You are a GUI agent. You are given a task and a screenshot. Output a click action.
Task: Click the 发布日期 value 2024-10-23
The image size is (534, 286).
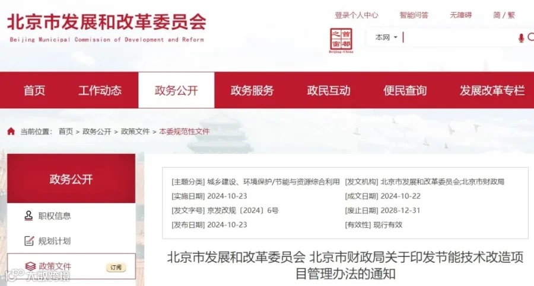227,225
